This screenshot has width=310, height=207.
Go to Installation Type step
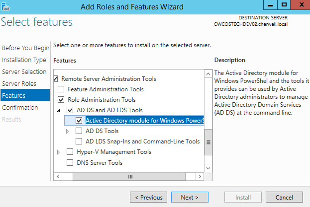[x=24, y=60]
